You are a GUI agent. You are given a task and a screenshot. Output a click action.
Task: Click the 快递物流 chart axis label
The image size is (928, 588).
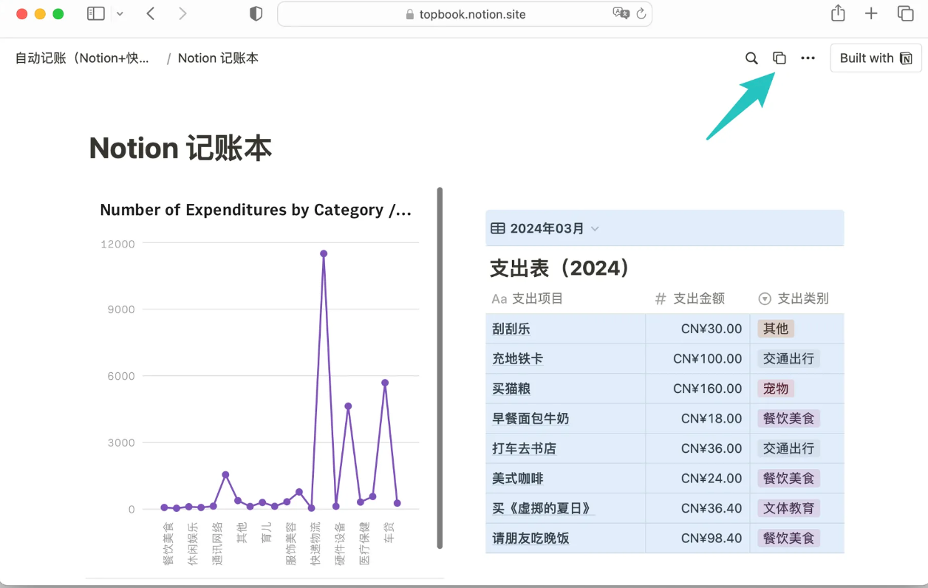(315, 544)
